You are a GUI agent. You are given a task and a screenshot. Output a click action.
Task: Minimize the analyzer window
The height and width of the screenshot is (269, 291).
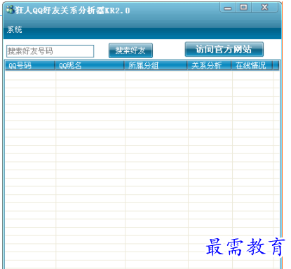[228, 8]
